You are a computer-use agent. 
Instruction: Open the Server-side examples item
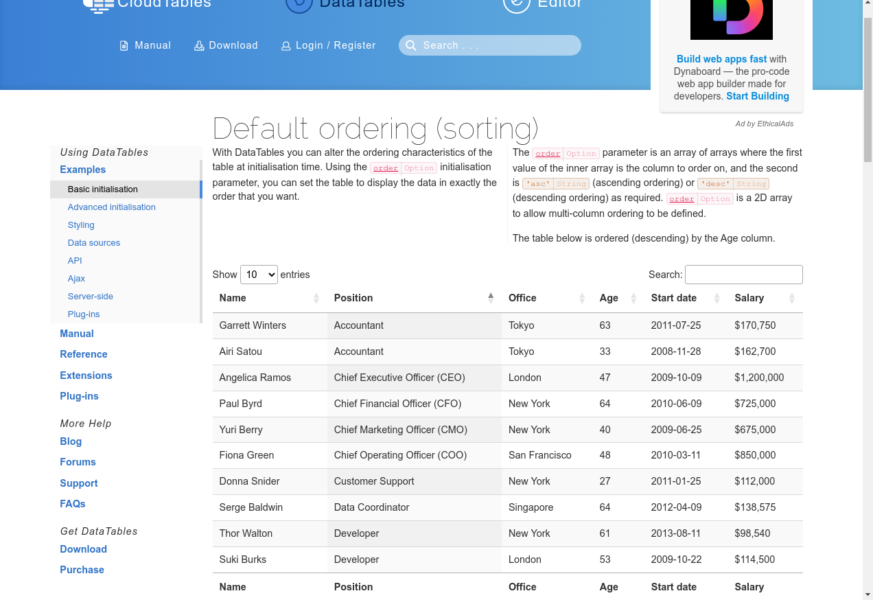point(91,297)
